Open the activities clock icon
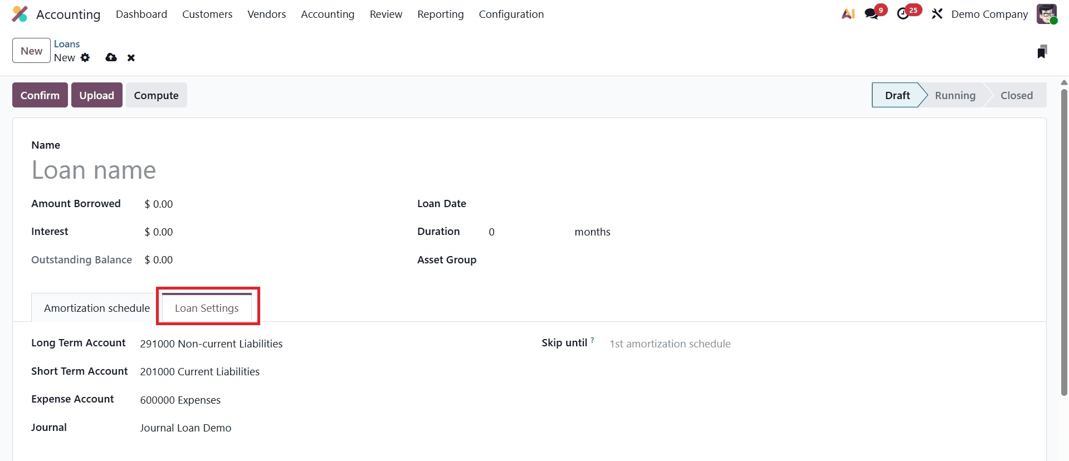Image resolution: width=1069 pixels, height=461 pixels. [x=904, y=14]
